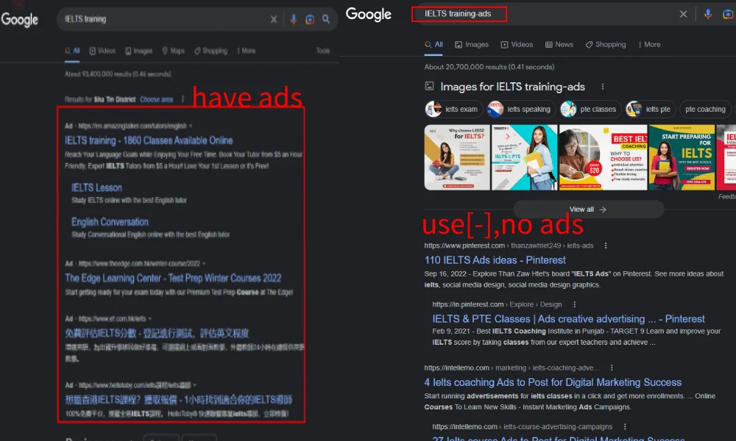Expand dropdown arrow next to ef.com.hk ad URL

tap(149, 319)
